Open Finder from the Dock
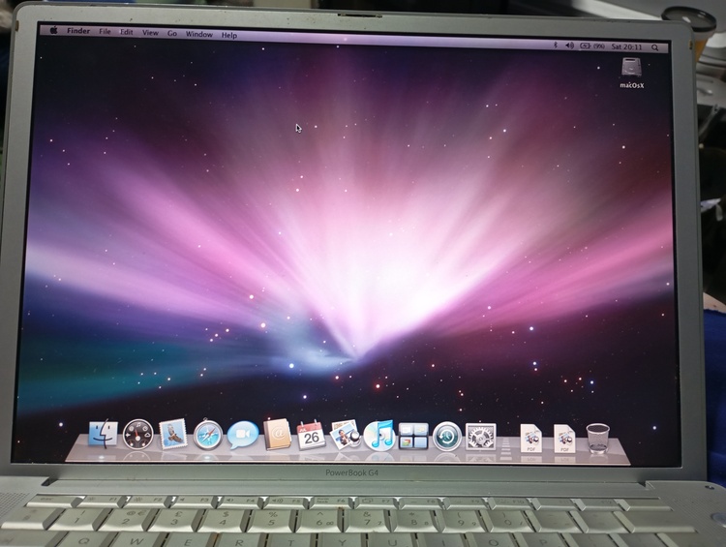 click(103, 434)
